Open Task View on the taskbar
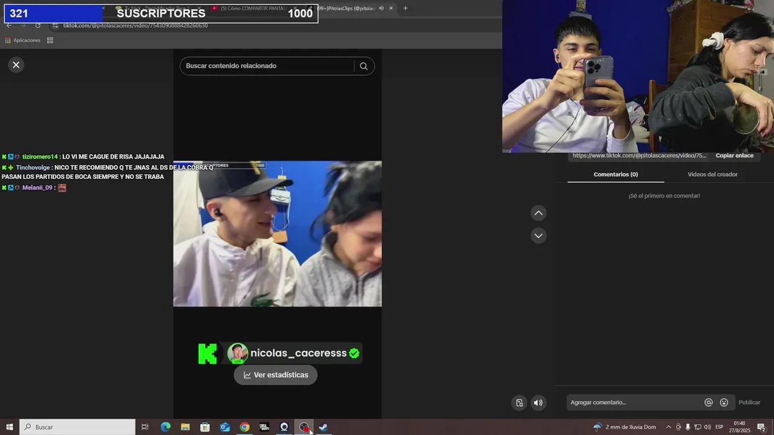 pos(145,427)
